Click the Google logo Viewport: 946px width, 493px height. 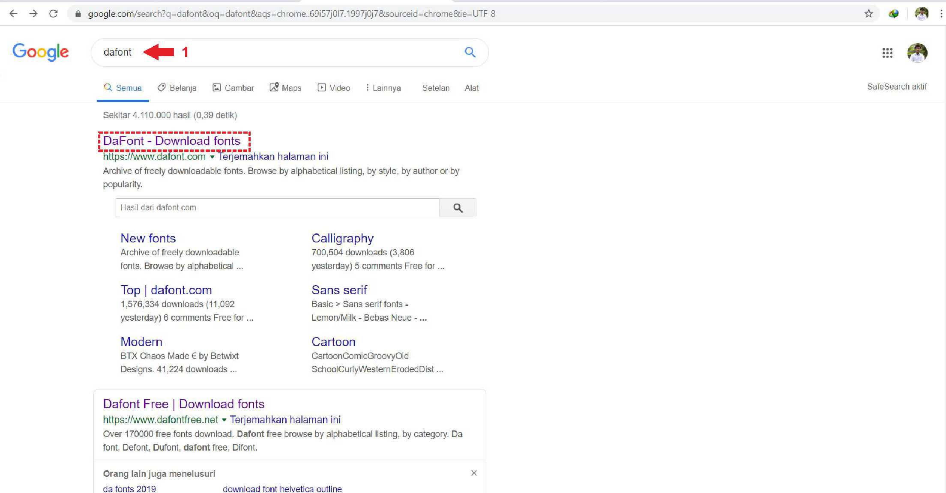[x=41, y=52]
